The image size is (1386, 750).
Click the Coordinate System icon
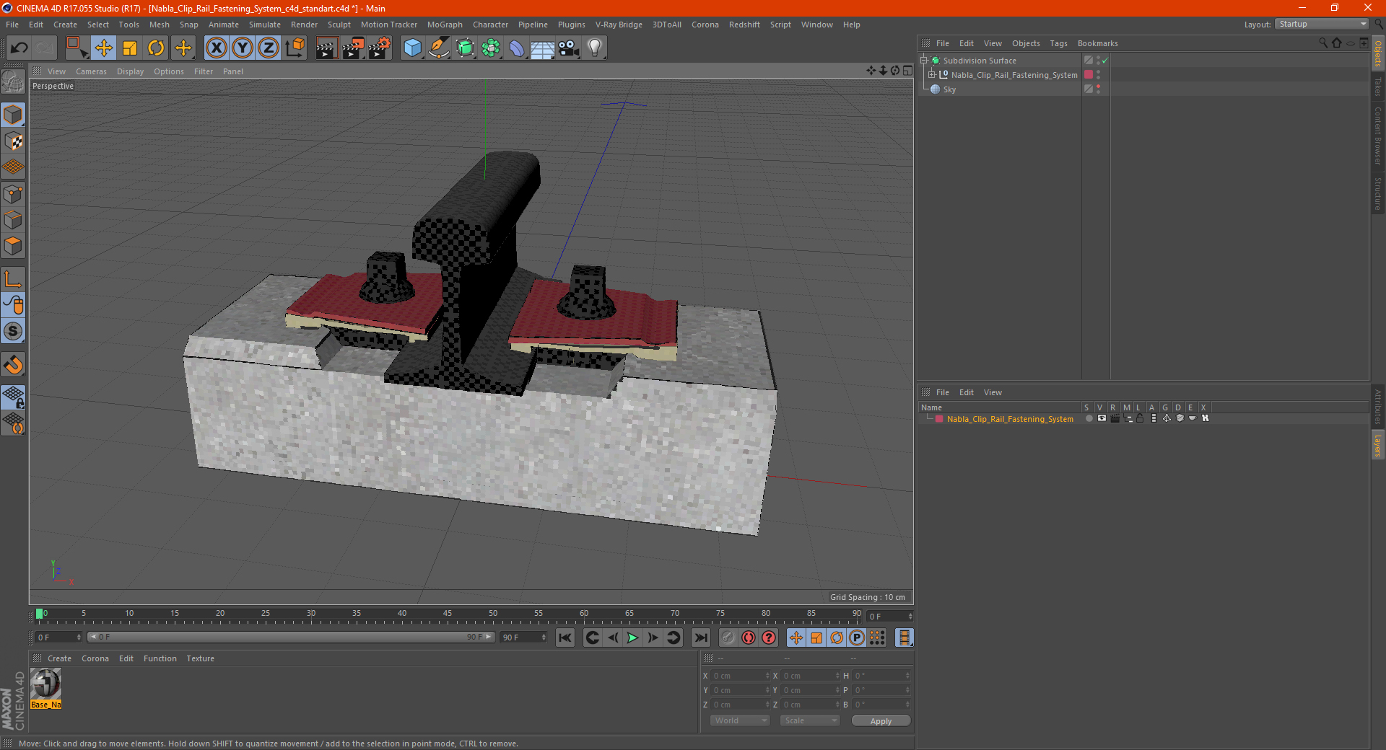tap(295, 48)
